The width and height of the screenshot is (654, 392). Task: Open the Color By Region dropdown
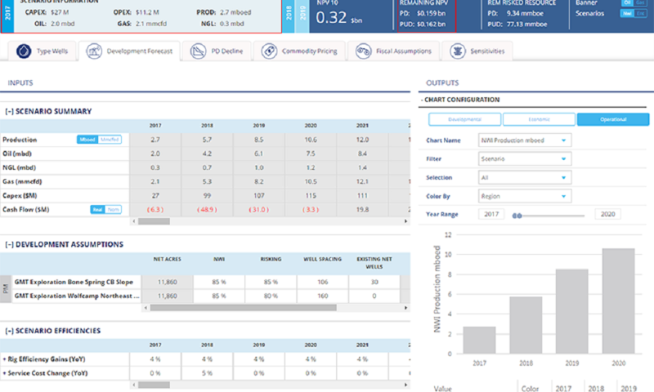(x=525, y=196)
